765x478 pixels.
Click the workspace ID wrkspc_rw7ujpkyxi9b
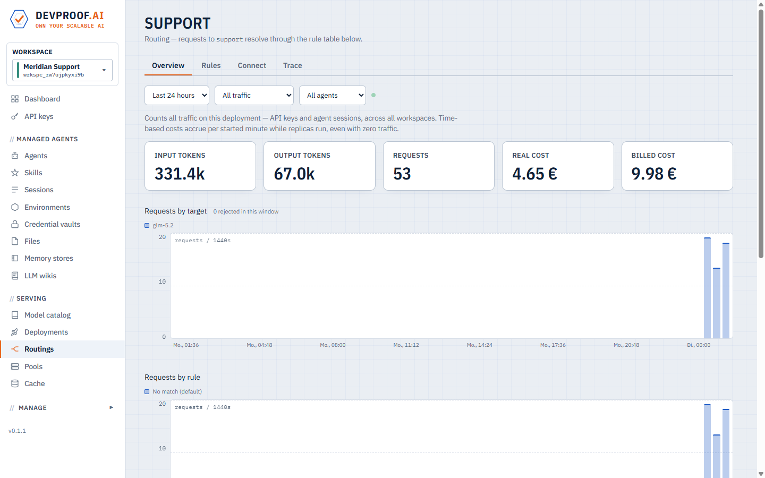click(x=54, y=75)
